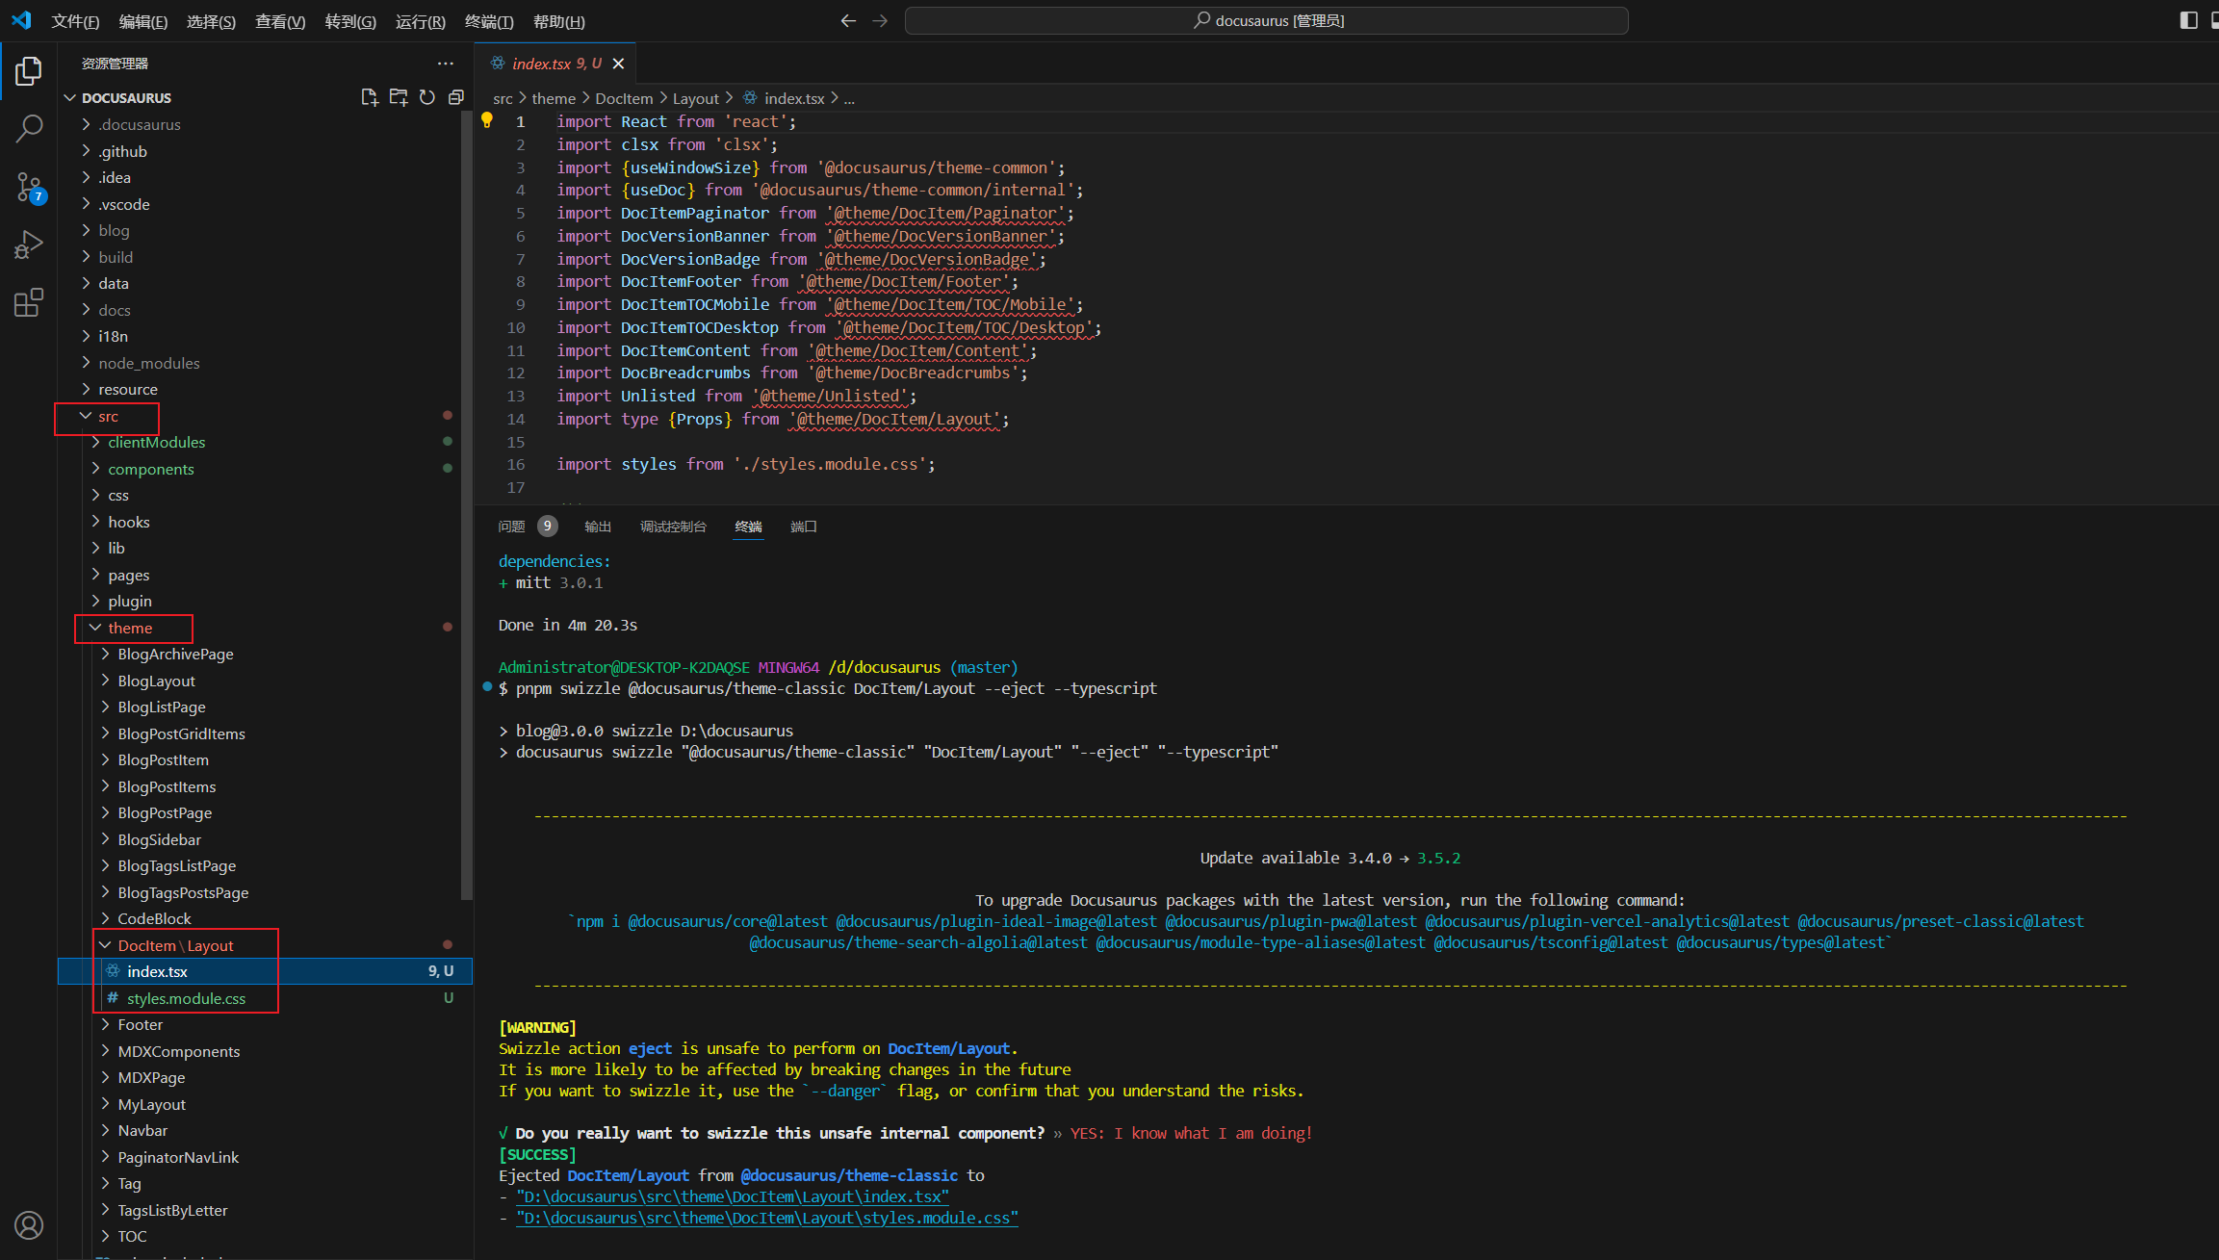Open the Extensions view

tap(29, 302)
